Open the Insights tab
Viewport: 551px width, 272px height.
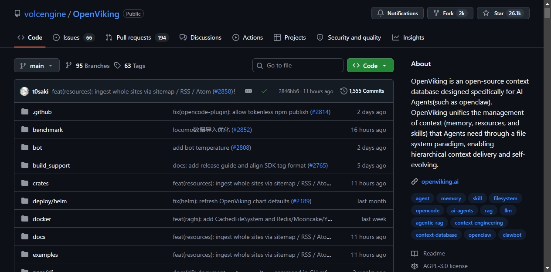coord(408,37)
